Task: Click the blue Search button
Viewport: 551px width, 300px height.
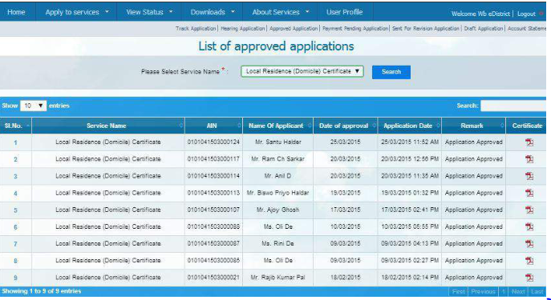Action: [x=391, y=72]
